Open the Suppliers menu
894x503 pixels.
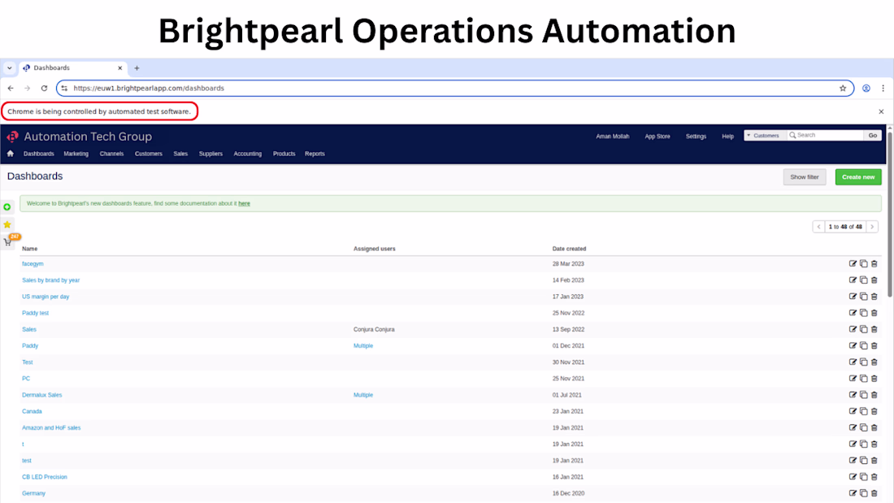pyautogui.click(x=210, y=154)
